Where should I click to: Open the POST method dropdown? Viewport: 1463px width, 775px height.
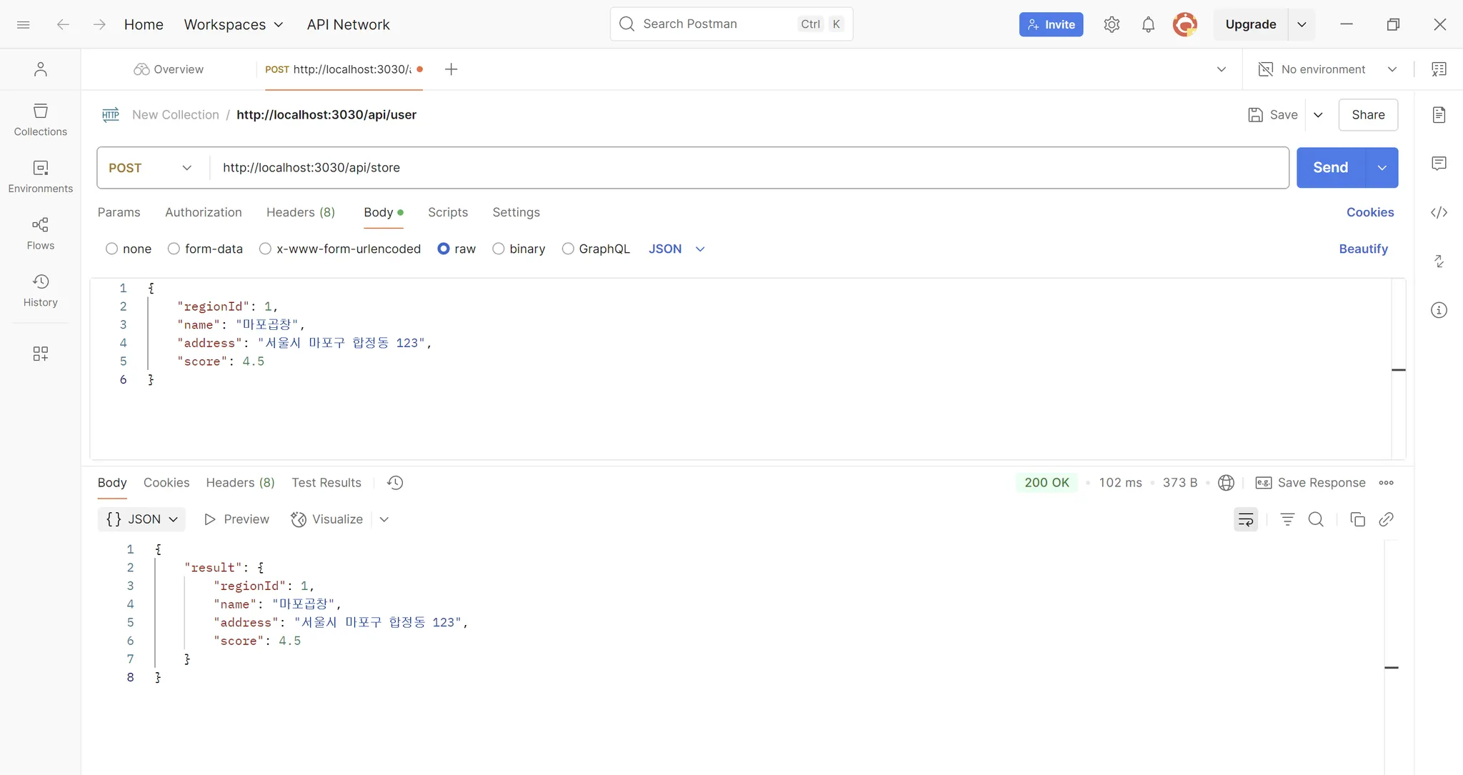[151, 168]
